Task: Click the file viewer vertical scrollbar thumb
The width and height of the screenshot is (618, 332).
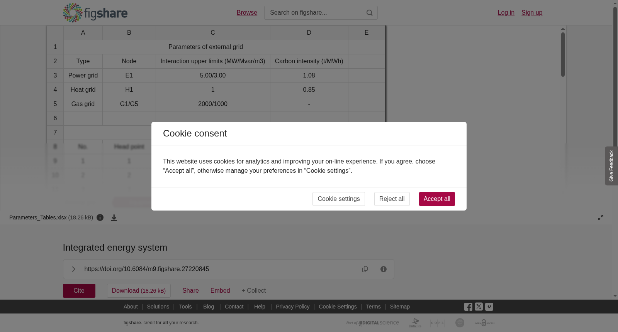Action: click(563, 54)
